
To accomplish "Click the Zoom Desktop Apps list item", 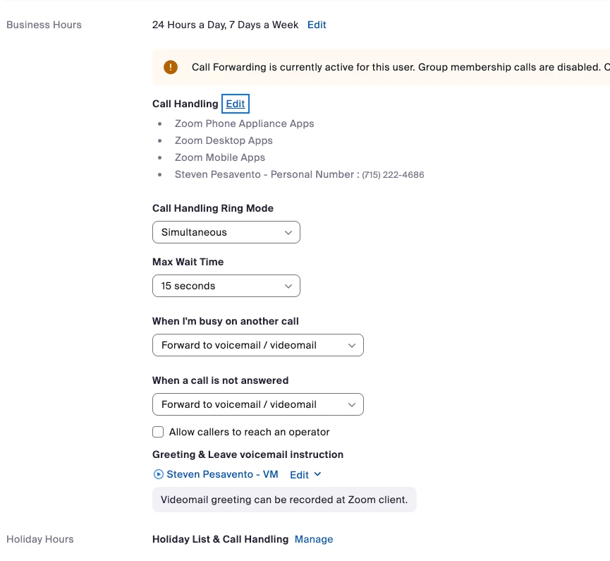I will [x=224, y=140].
